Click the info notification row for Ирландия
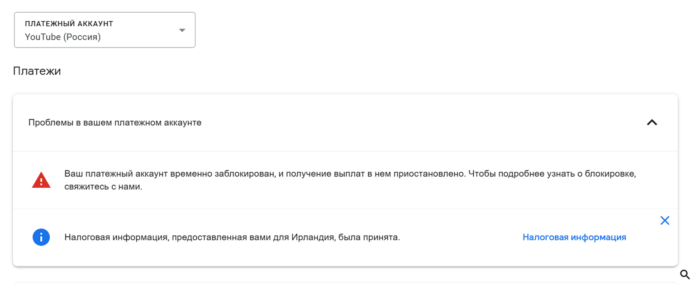 [x=345, y=237]
